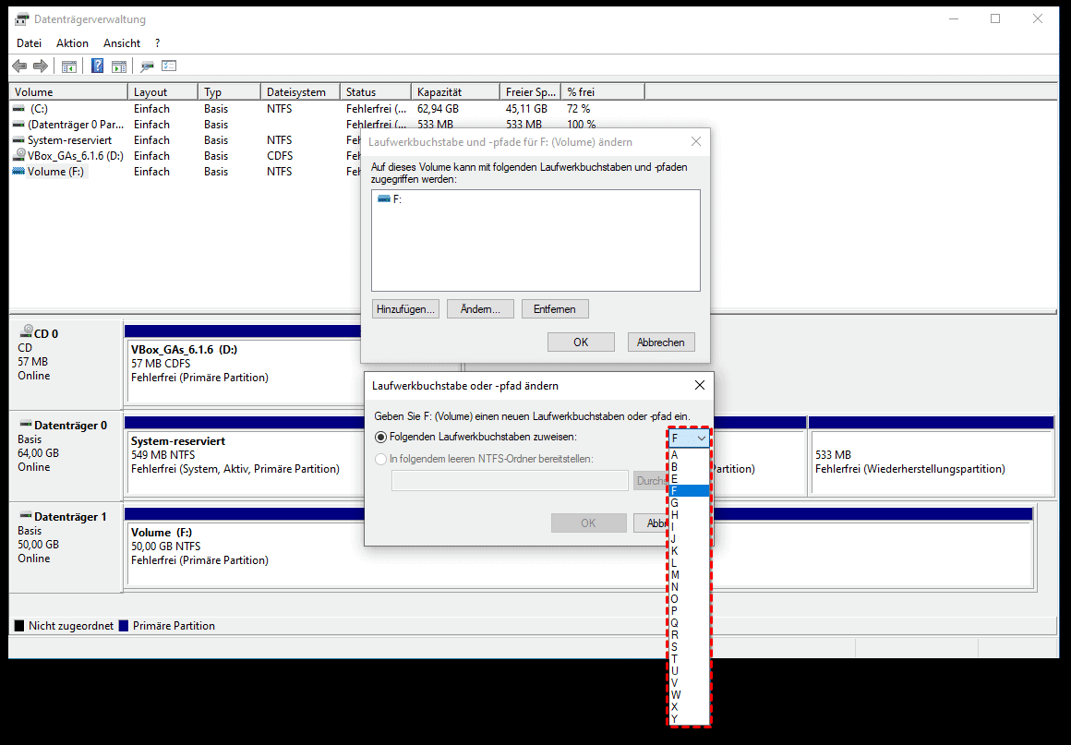
Task: Sort by the Layout column header
Action: 163,91
